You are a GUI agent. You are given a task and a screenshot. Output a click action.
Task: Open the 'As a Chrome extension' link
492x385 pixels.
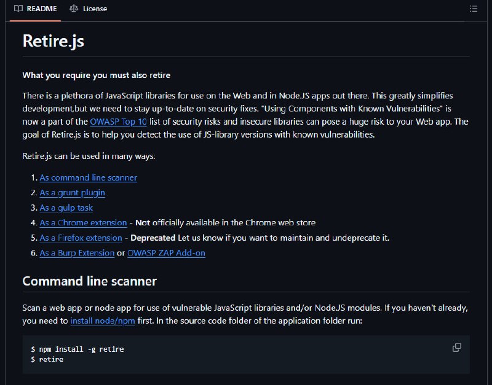click(x=83, y=223)
